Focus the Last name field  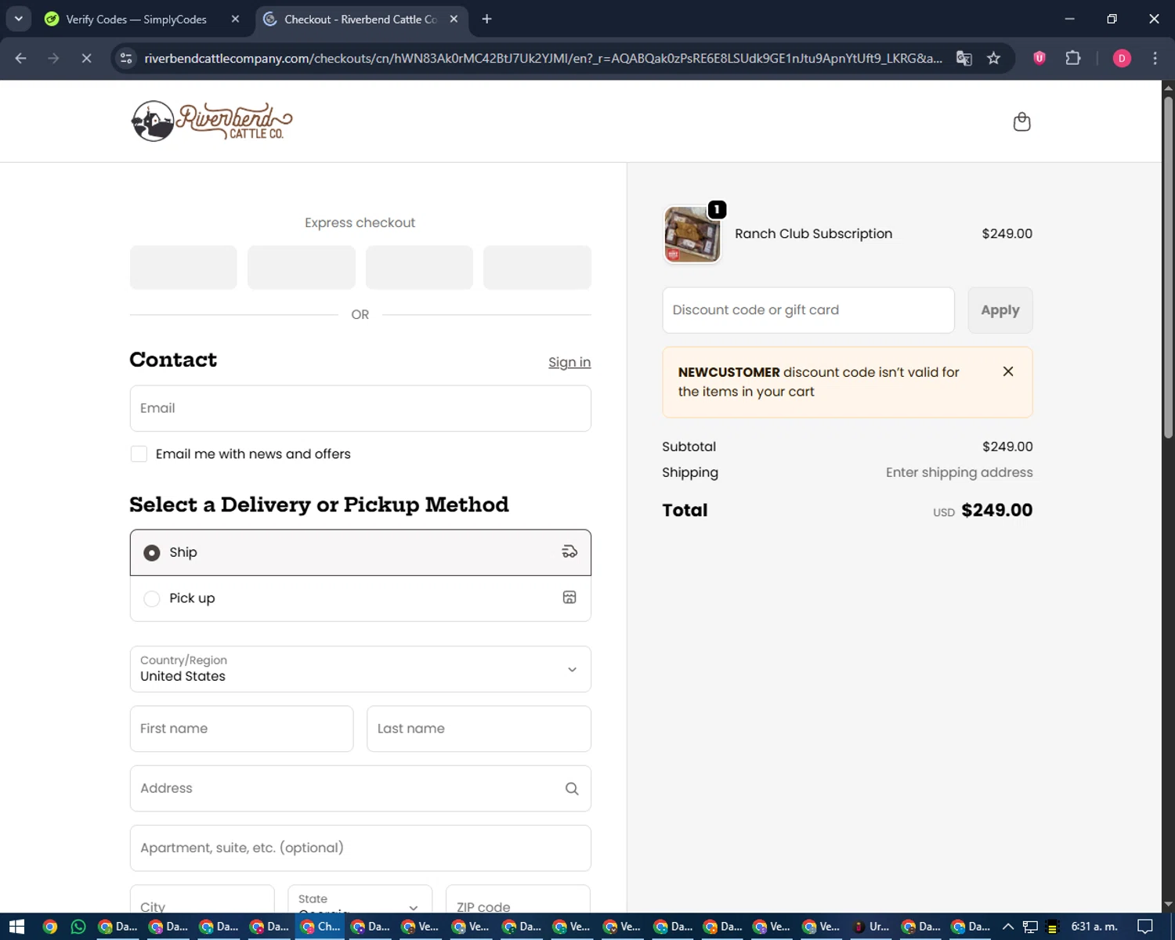(479, 728)
